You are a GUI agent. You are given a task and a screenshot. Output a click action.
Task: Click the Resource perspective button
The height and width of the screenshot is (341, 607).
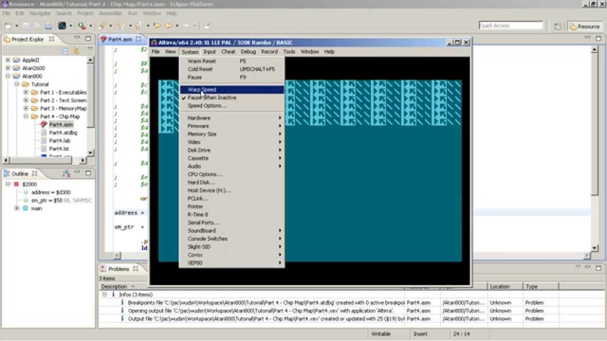[x=585, y=27]
